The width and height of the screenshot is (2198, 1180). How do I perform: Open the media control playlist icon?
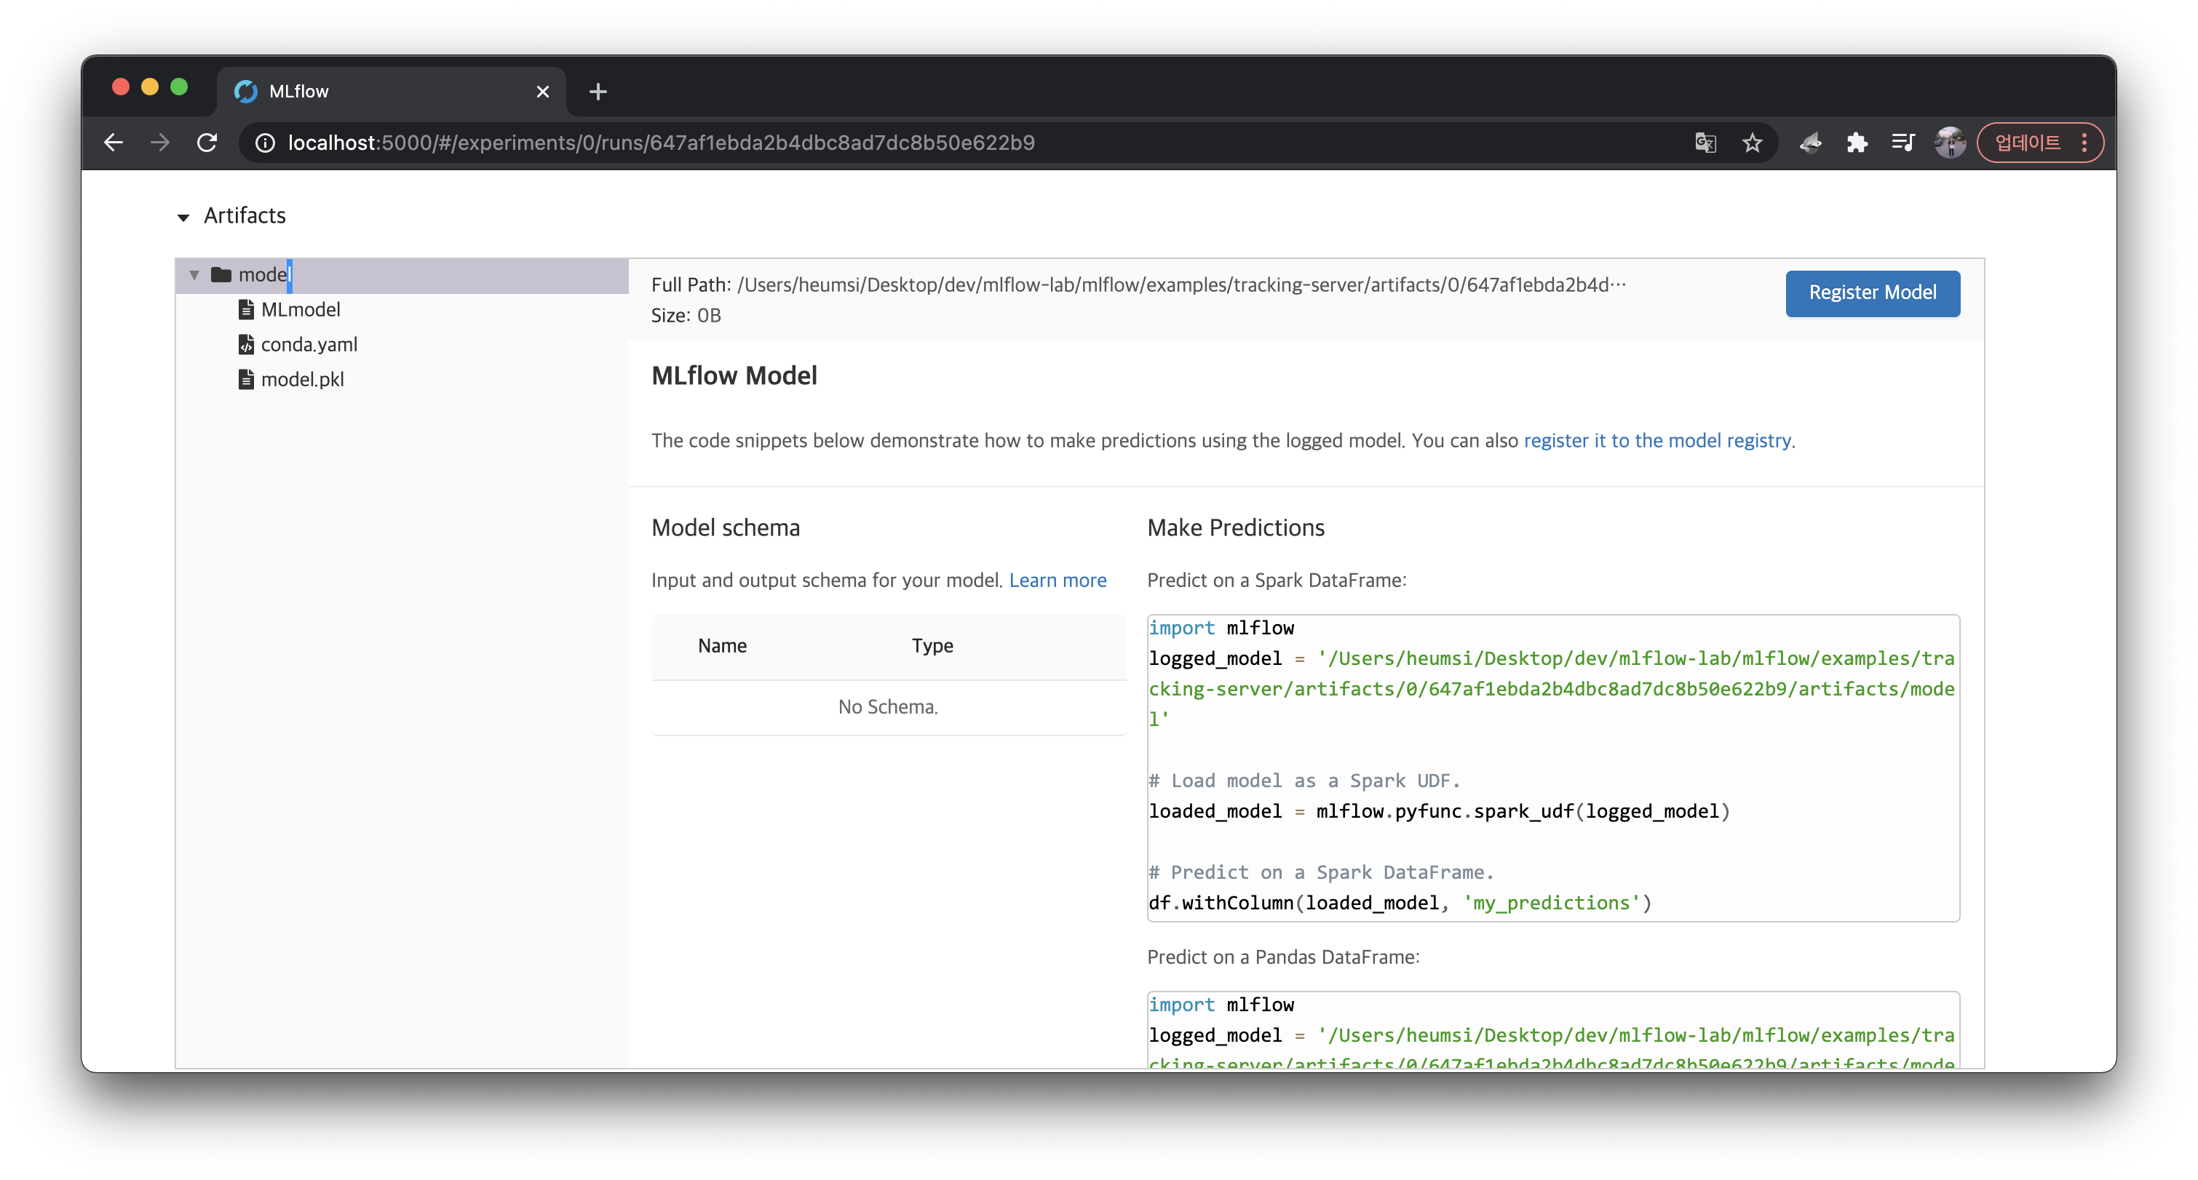pyautogui.click(x=1903, y=143)
